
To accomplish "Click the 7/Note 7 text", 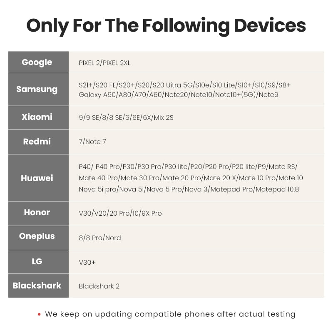I will tap(92, 142).
